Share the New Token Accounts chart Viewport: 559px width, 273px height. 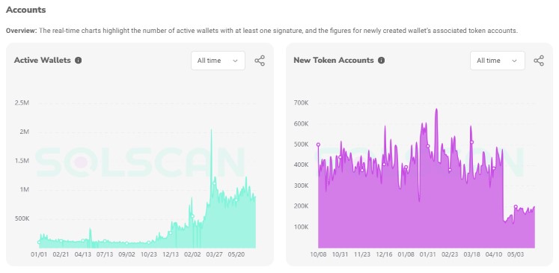pyautogui.click(x=539, y=61)
